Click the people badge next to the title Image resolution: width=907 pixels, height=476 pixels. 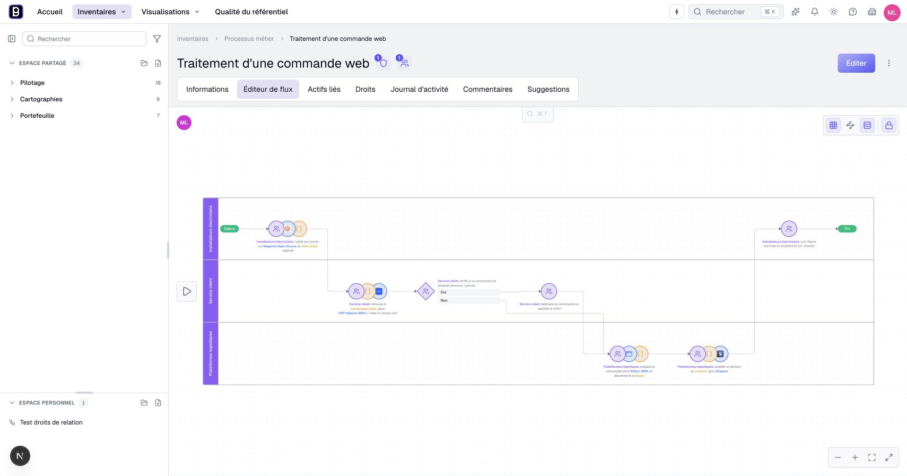point(404,63)
